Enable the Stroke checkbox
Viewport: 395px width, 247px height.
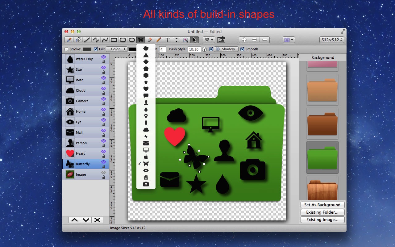point(66,49)
